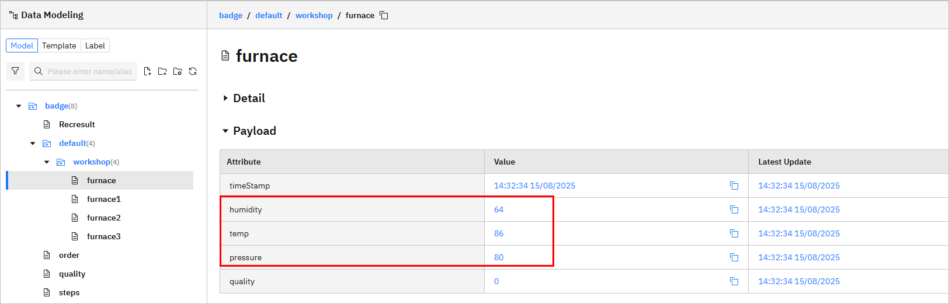Switch to the Template tab
The width and height of the screenshot is (949, 304).
coord(59,46)
